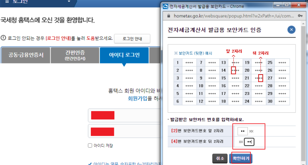Click the ※ 보안카드 (뒷면) 예시 label
Viewport: 308px width, 165px height.
click(x=193, y=53)
